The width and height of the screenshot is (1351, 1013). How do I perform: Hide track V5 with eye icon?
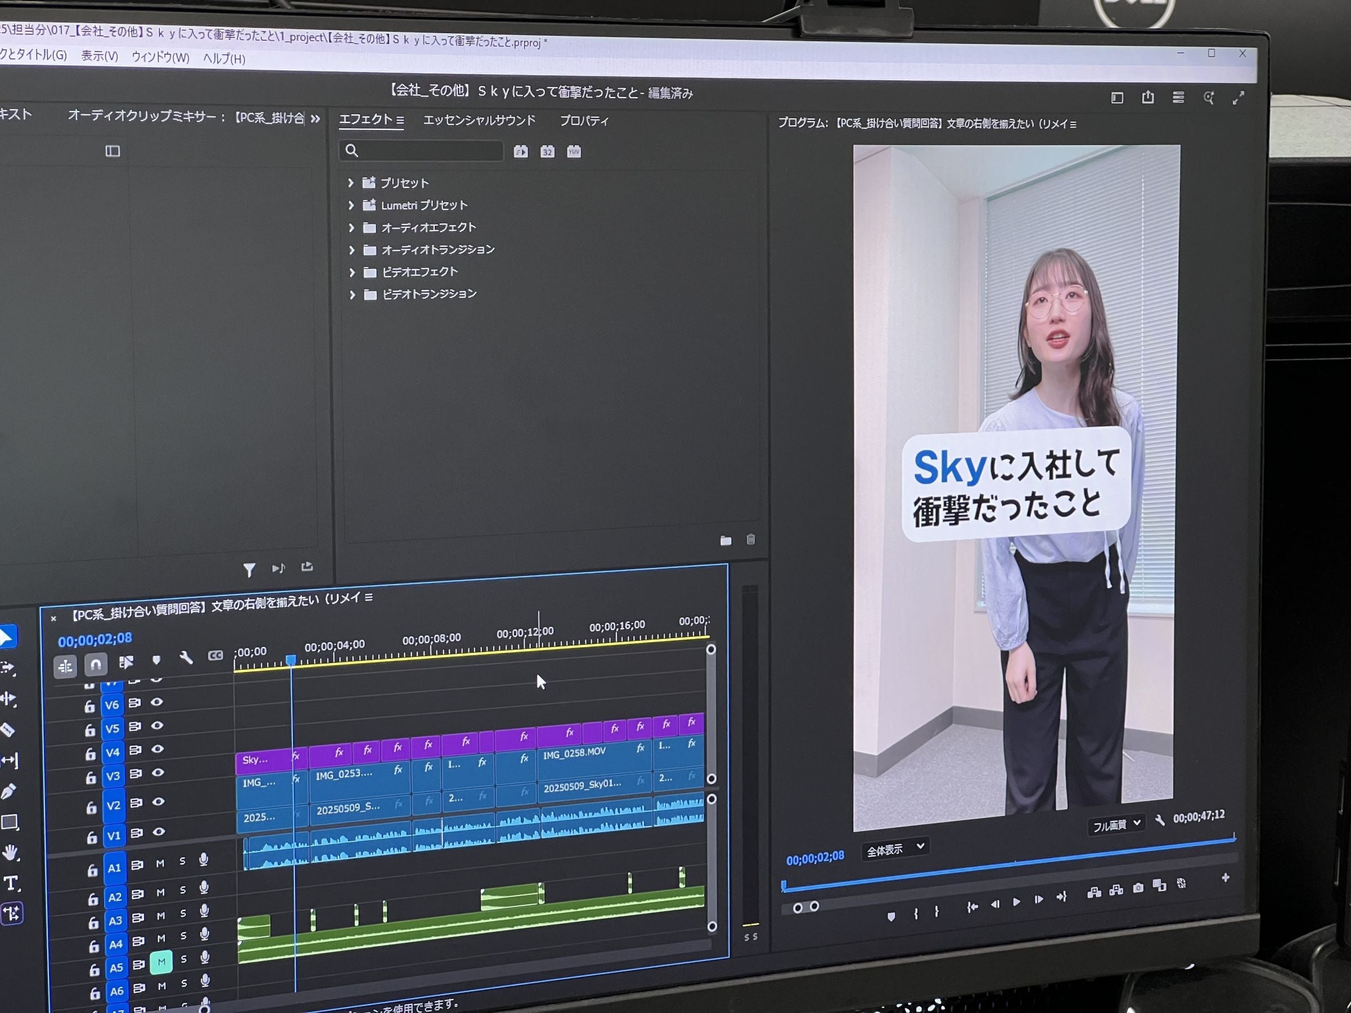157,725
